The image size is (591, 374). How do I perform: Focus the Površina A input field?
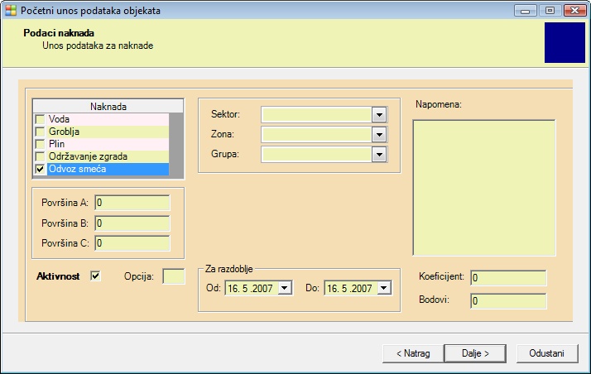pos(132,203)
